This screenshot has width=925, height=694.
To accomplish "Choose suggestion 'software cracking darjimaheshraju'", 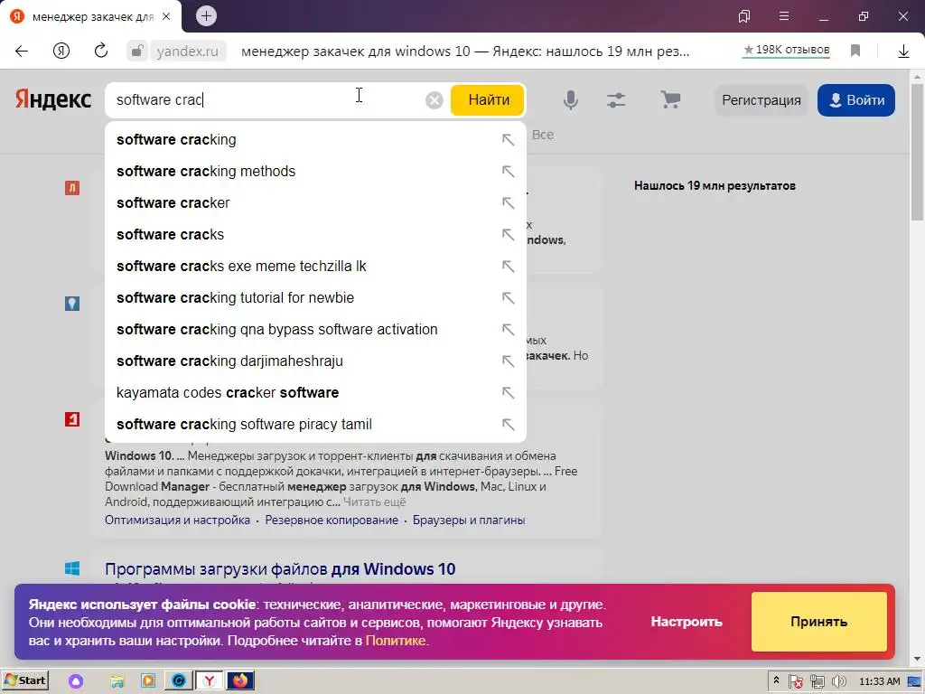I will tap(315, 361).
